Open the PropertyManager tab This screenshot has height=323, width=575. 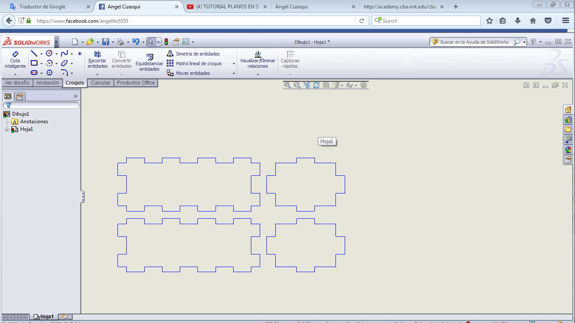[20, 96]
